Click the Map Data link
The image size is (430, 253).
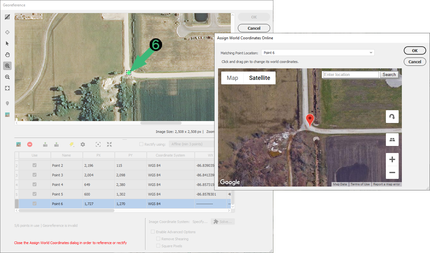pos(340,184)
